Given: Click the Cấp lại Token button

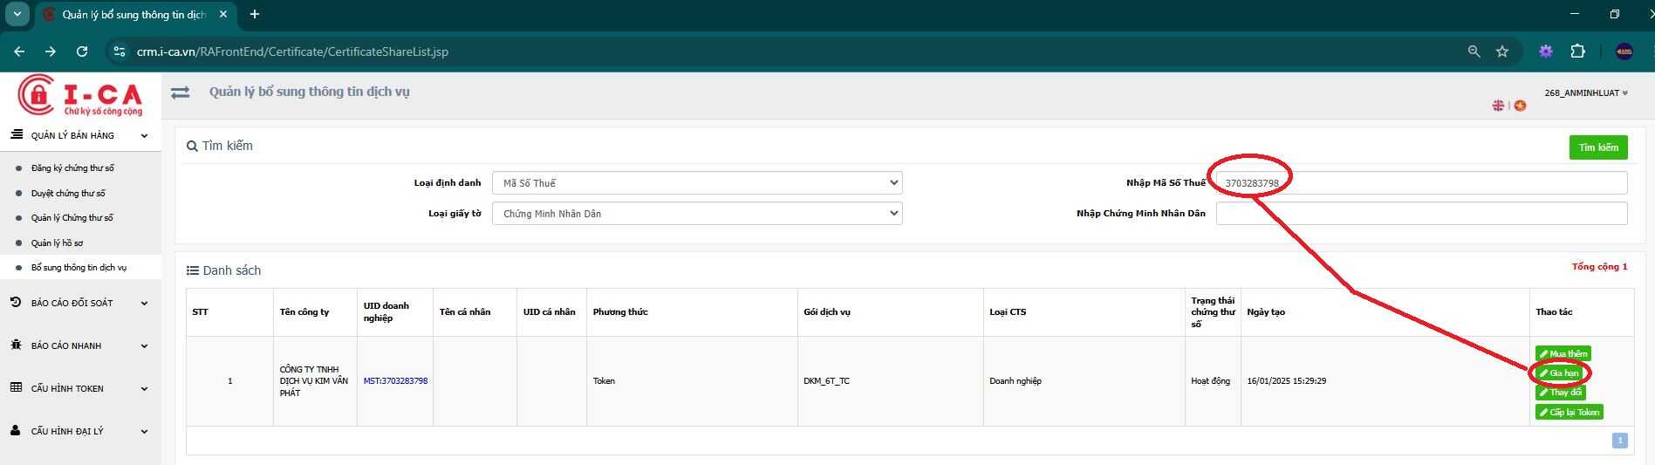Looking at the screenshot, I should 1570,412.
